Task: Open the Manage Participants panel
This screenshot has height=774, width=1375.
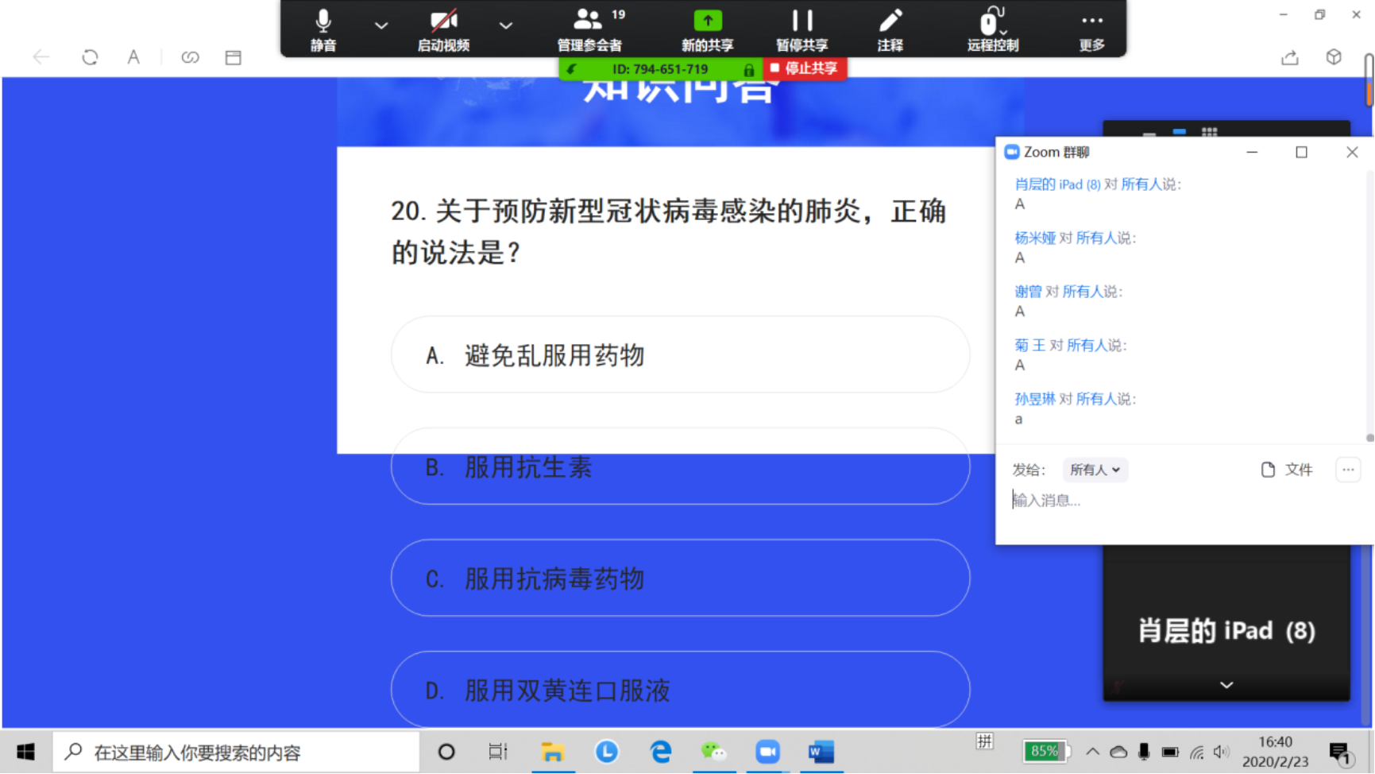Action: click(x=589, y=29)
